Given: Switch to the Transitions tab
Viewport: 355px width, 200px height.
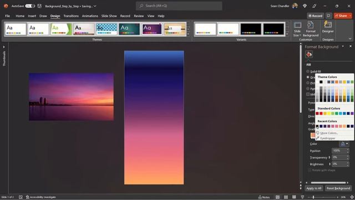Looking at the screenshot, I should pos(71,16).
